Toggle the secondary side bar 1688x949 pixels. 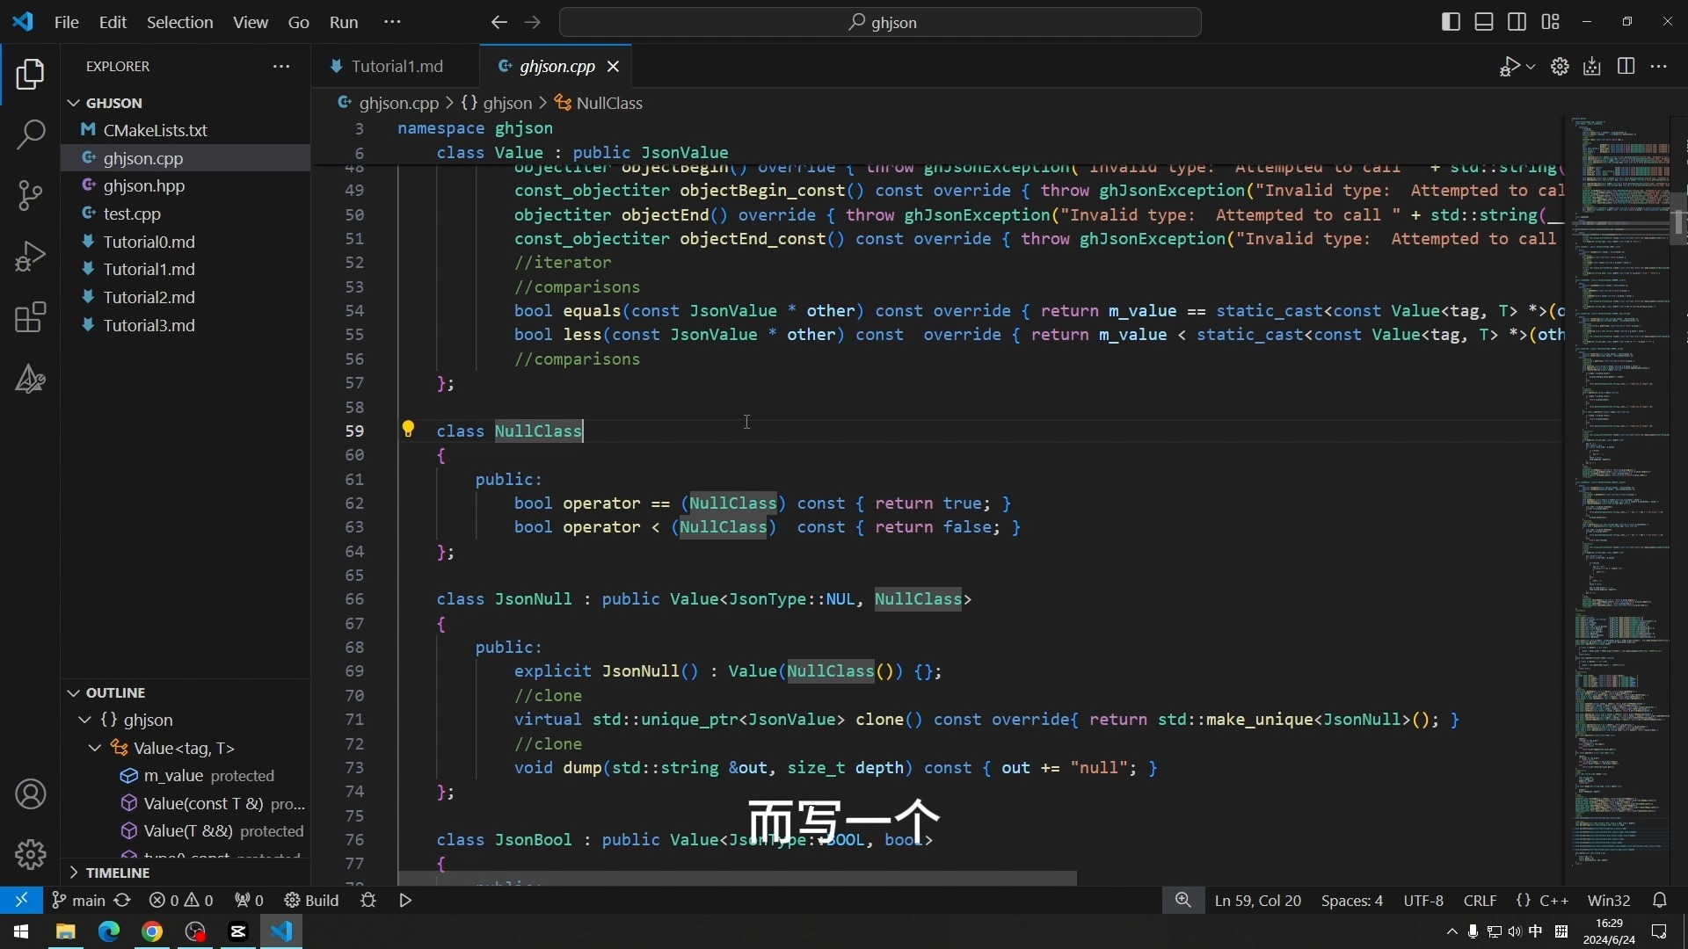pos(1517,22)
